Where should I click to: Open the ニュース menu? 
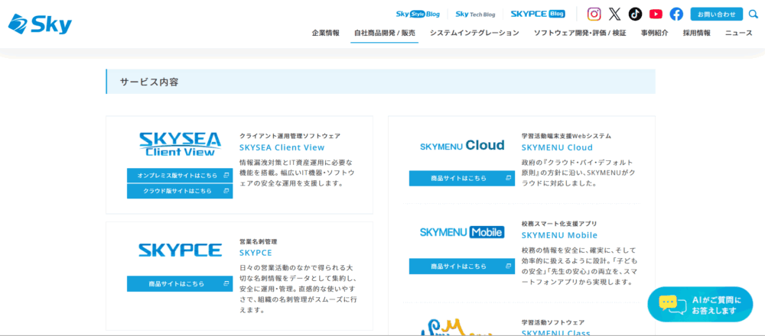[x=738, y=33]
